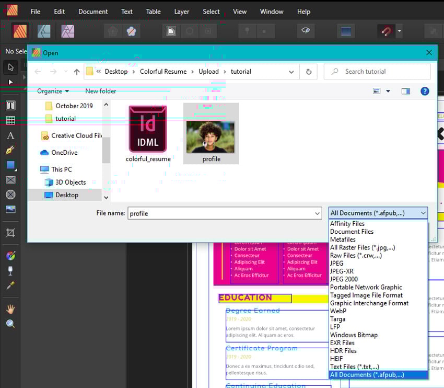Viewport: 444px width, 388px height.
Task: Open the Organize dropdown
Action: (x=53, y=91)
